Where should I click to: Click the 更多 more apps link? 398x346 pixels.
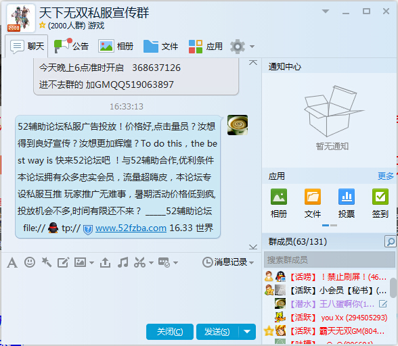tap(386, 176)
